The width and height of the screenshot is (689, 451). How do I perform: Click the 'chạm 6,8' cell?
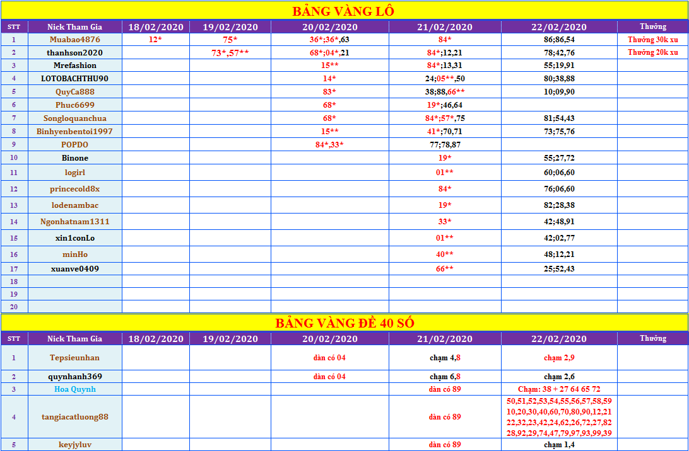pos(445,377)
